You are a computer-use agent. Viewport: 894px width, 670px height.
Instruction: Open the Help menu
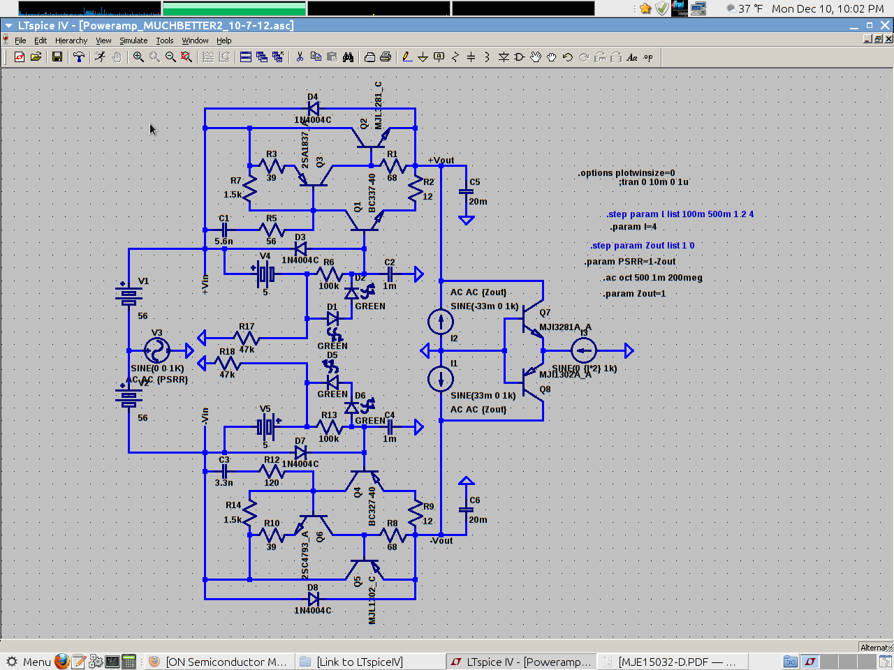pos(223,40)
